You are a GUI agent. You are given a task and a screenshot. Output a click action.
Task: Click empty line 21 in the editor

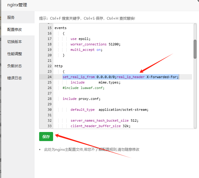[123, 61]
